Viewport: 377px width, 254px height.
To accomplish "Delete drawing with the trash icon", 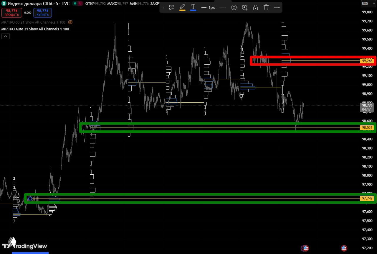I will pyautogui.click(x=266, y=7).
